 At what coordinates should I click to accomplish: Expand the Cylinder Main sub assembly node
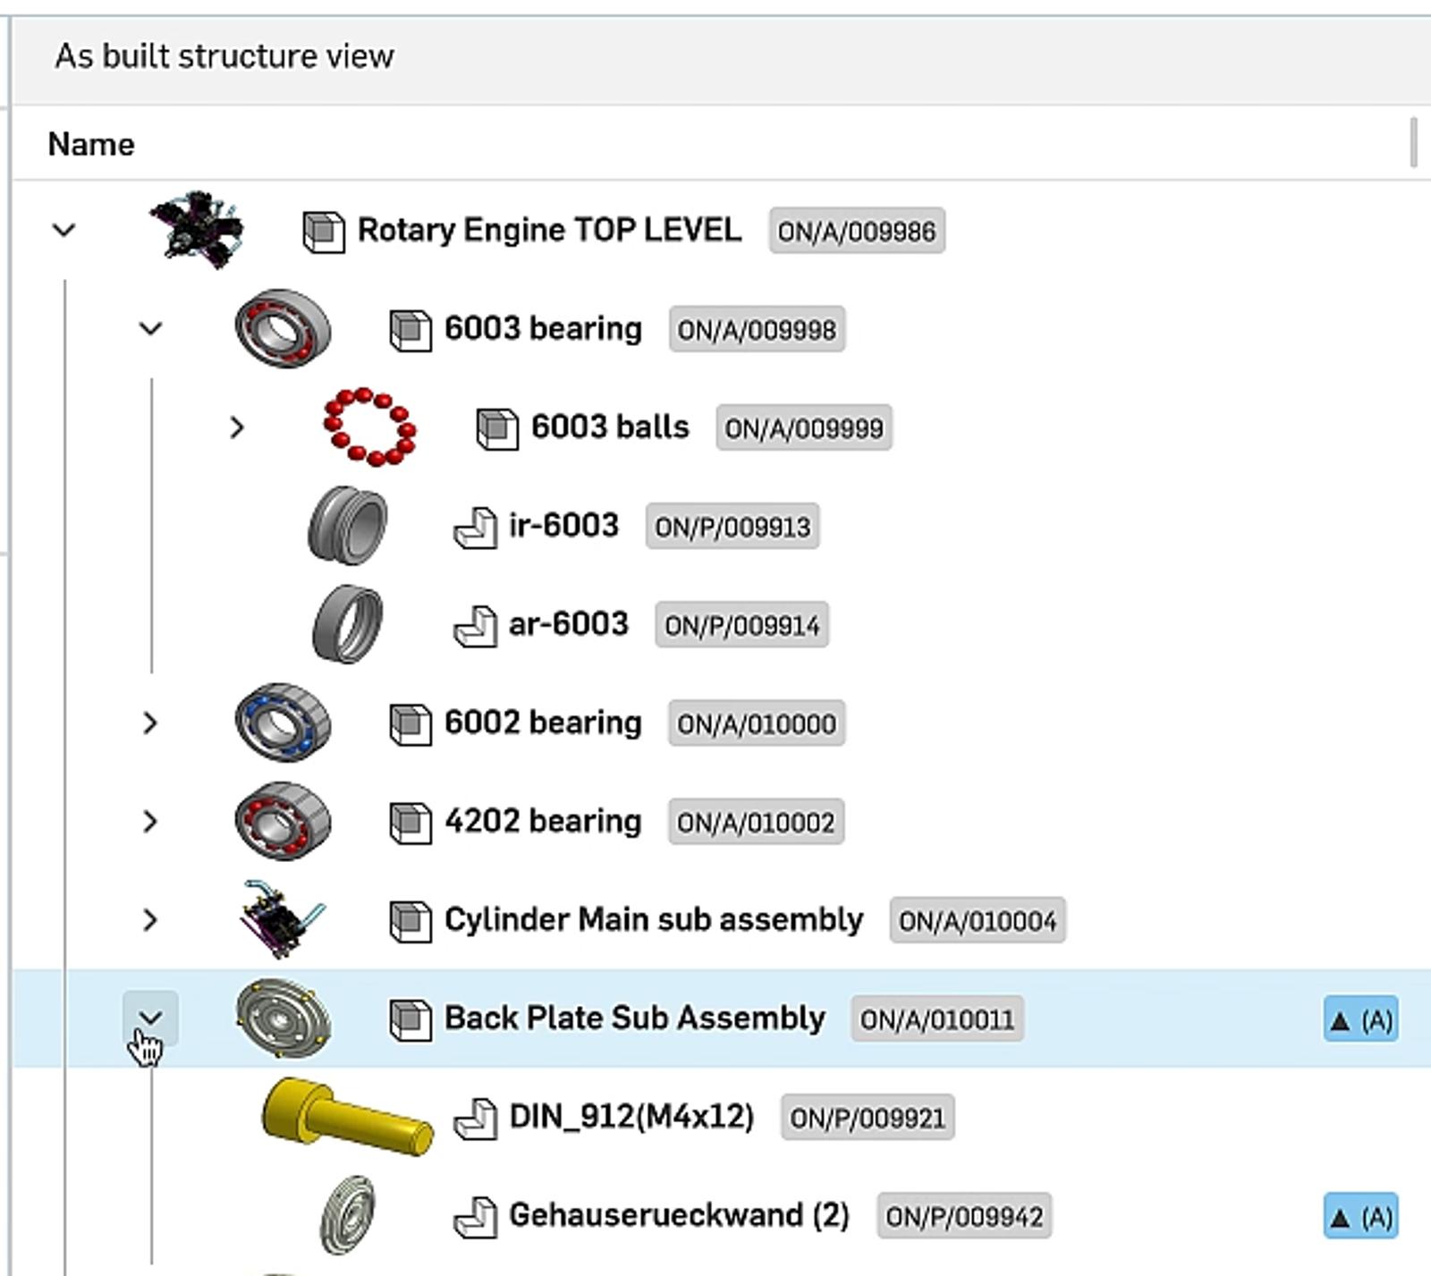149,920
